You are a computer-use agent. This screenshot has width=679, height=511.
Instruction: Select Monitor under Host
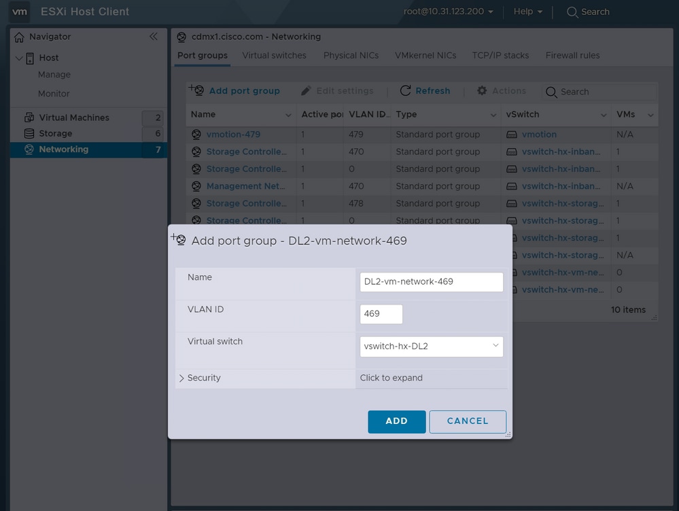click(x=54, y=94)
